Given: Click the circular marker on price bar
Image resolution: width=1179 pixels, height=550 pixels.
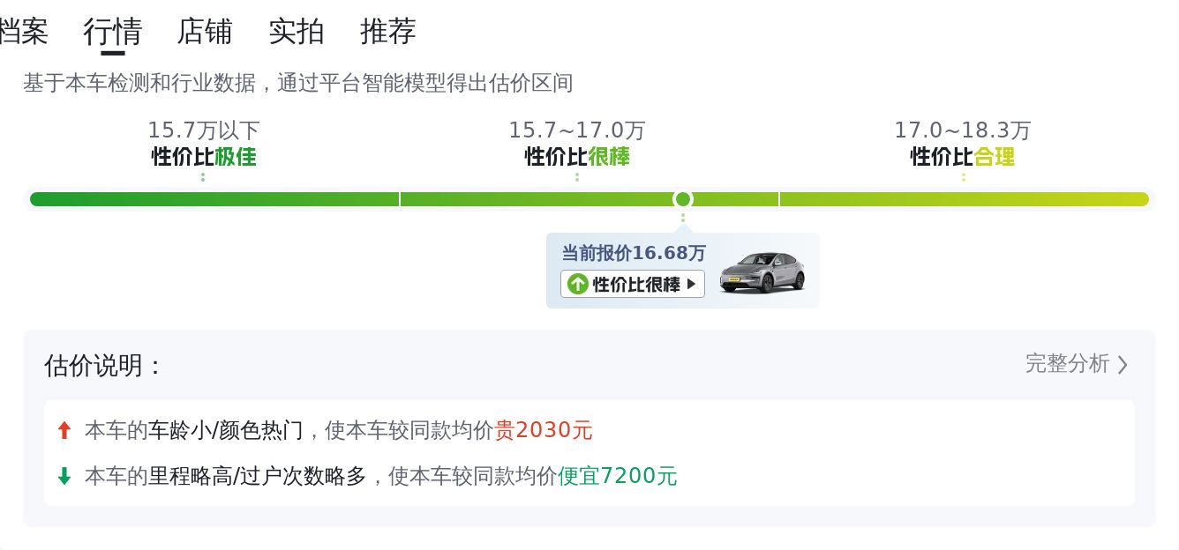Looking at the screenshot, I should click(x=682, y=199).
